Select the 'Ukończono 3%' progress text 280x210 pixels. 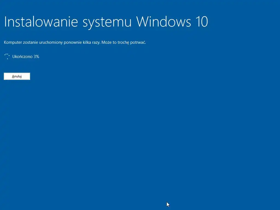point(26,57)
